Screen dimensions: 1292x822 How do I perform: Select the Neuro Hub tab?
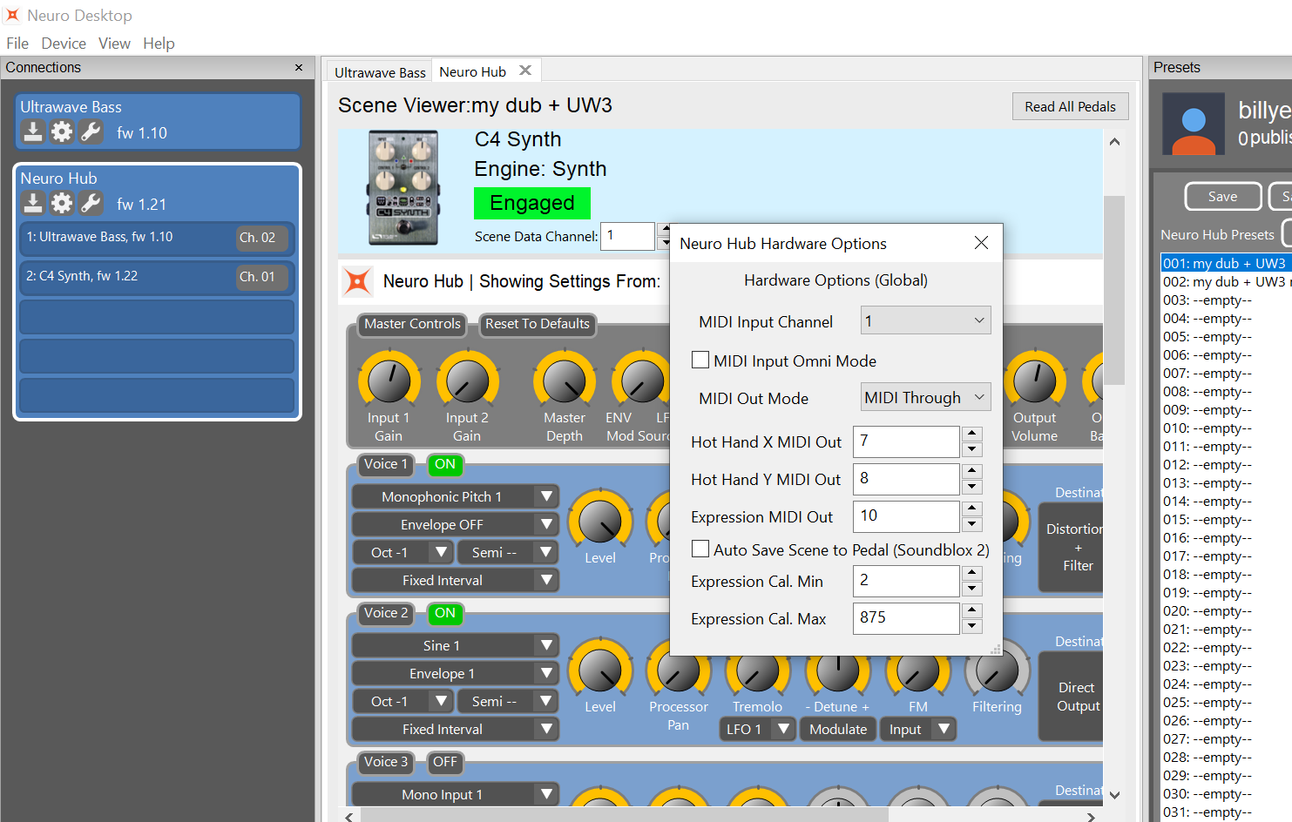coord(472,71)
